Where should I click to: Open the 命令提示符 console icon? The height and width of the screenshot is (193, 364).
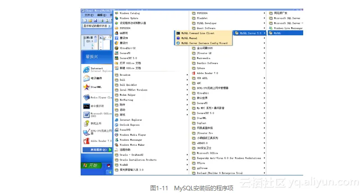tap(86, 106)
